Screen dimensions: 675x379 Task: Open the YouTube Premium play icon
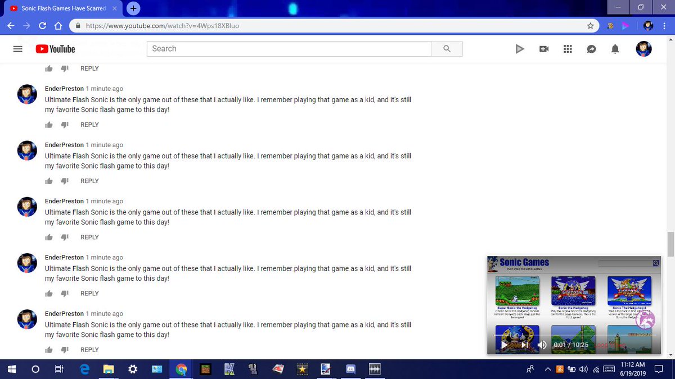point(520,49)
